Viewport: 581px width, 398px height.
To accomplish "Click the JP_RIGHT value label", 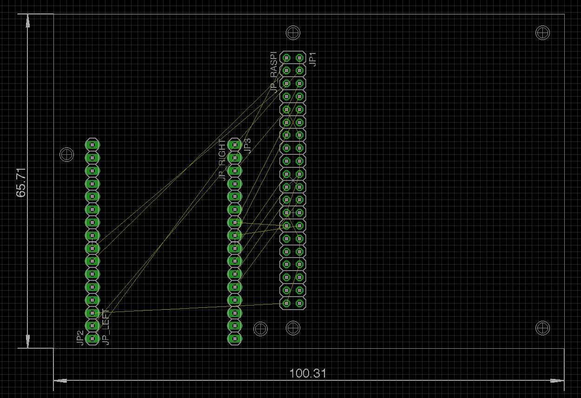I will click(x=222, y=160).
